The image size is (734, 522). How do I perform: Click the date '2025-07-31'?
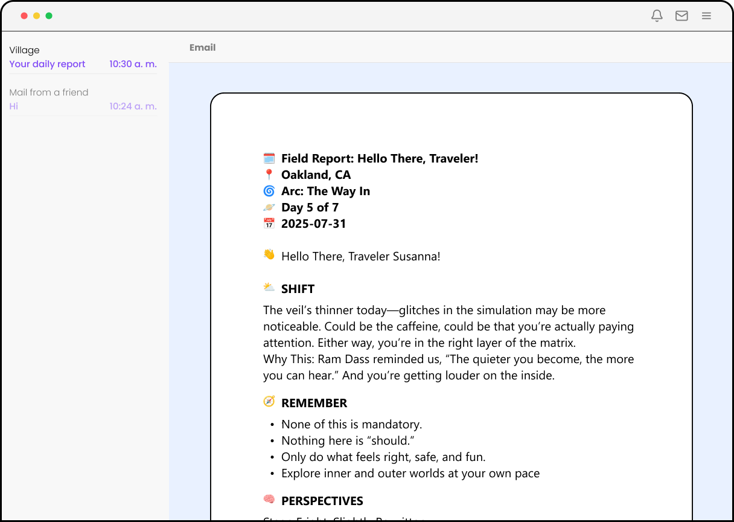[x=314, y=224]
